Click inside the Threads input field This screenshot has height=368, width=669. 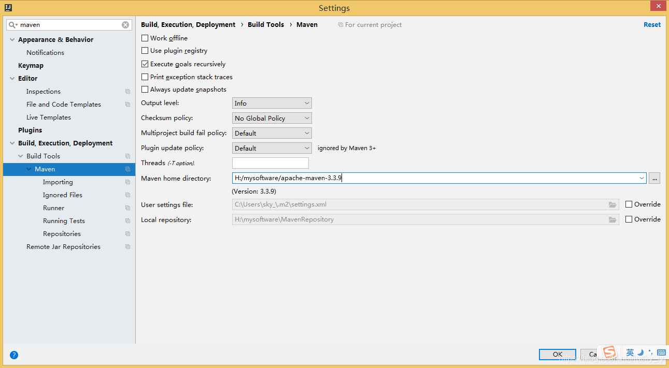click(271, 163)
